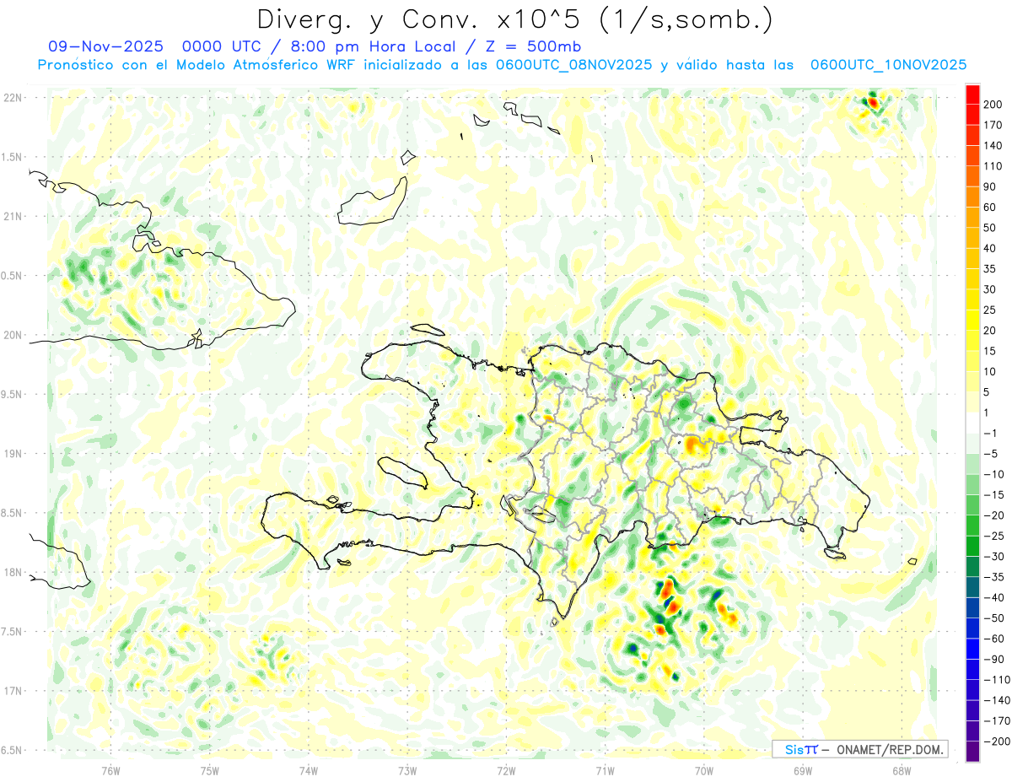This screenshot has height=782, width=1012.
Task: Click the colorbar value "-30"
Action: pyautogui.click(x=996, y=557)
